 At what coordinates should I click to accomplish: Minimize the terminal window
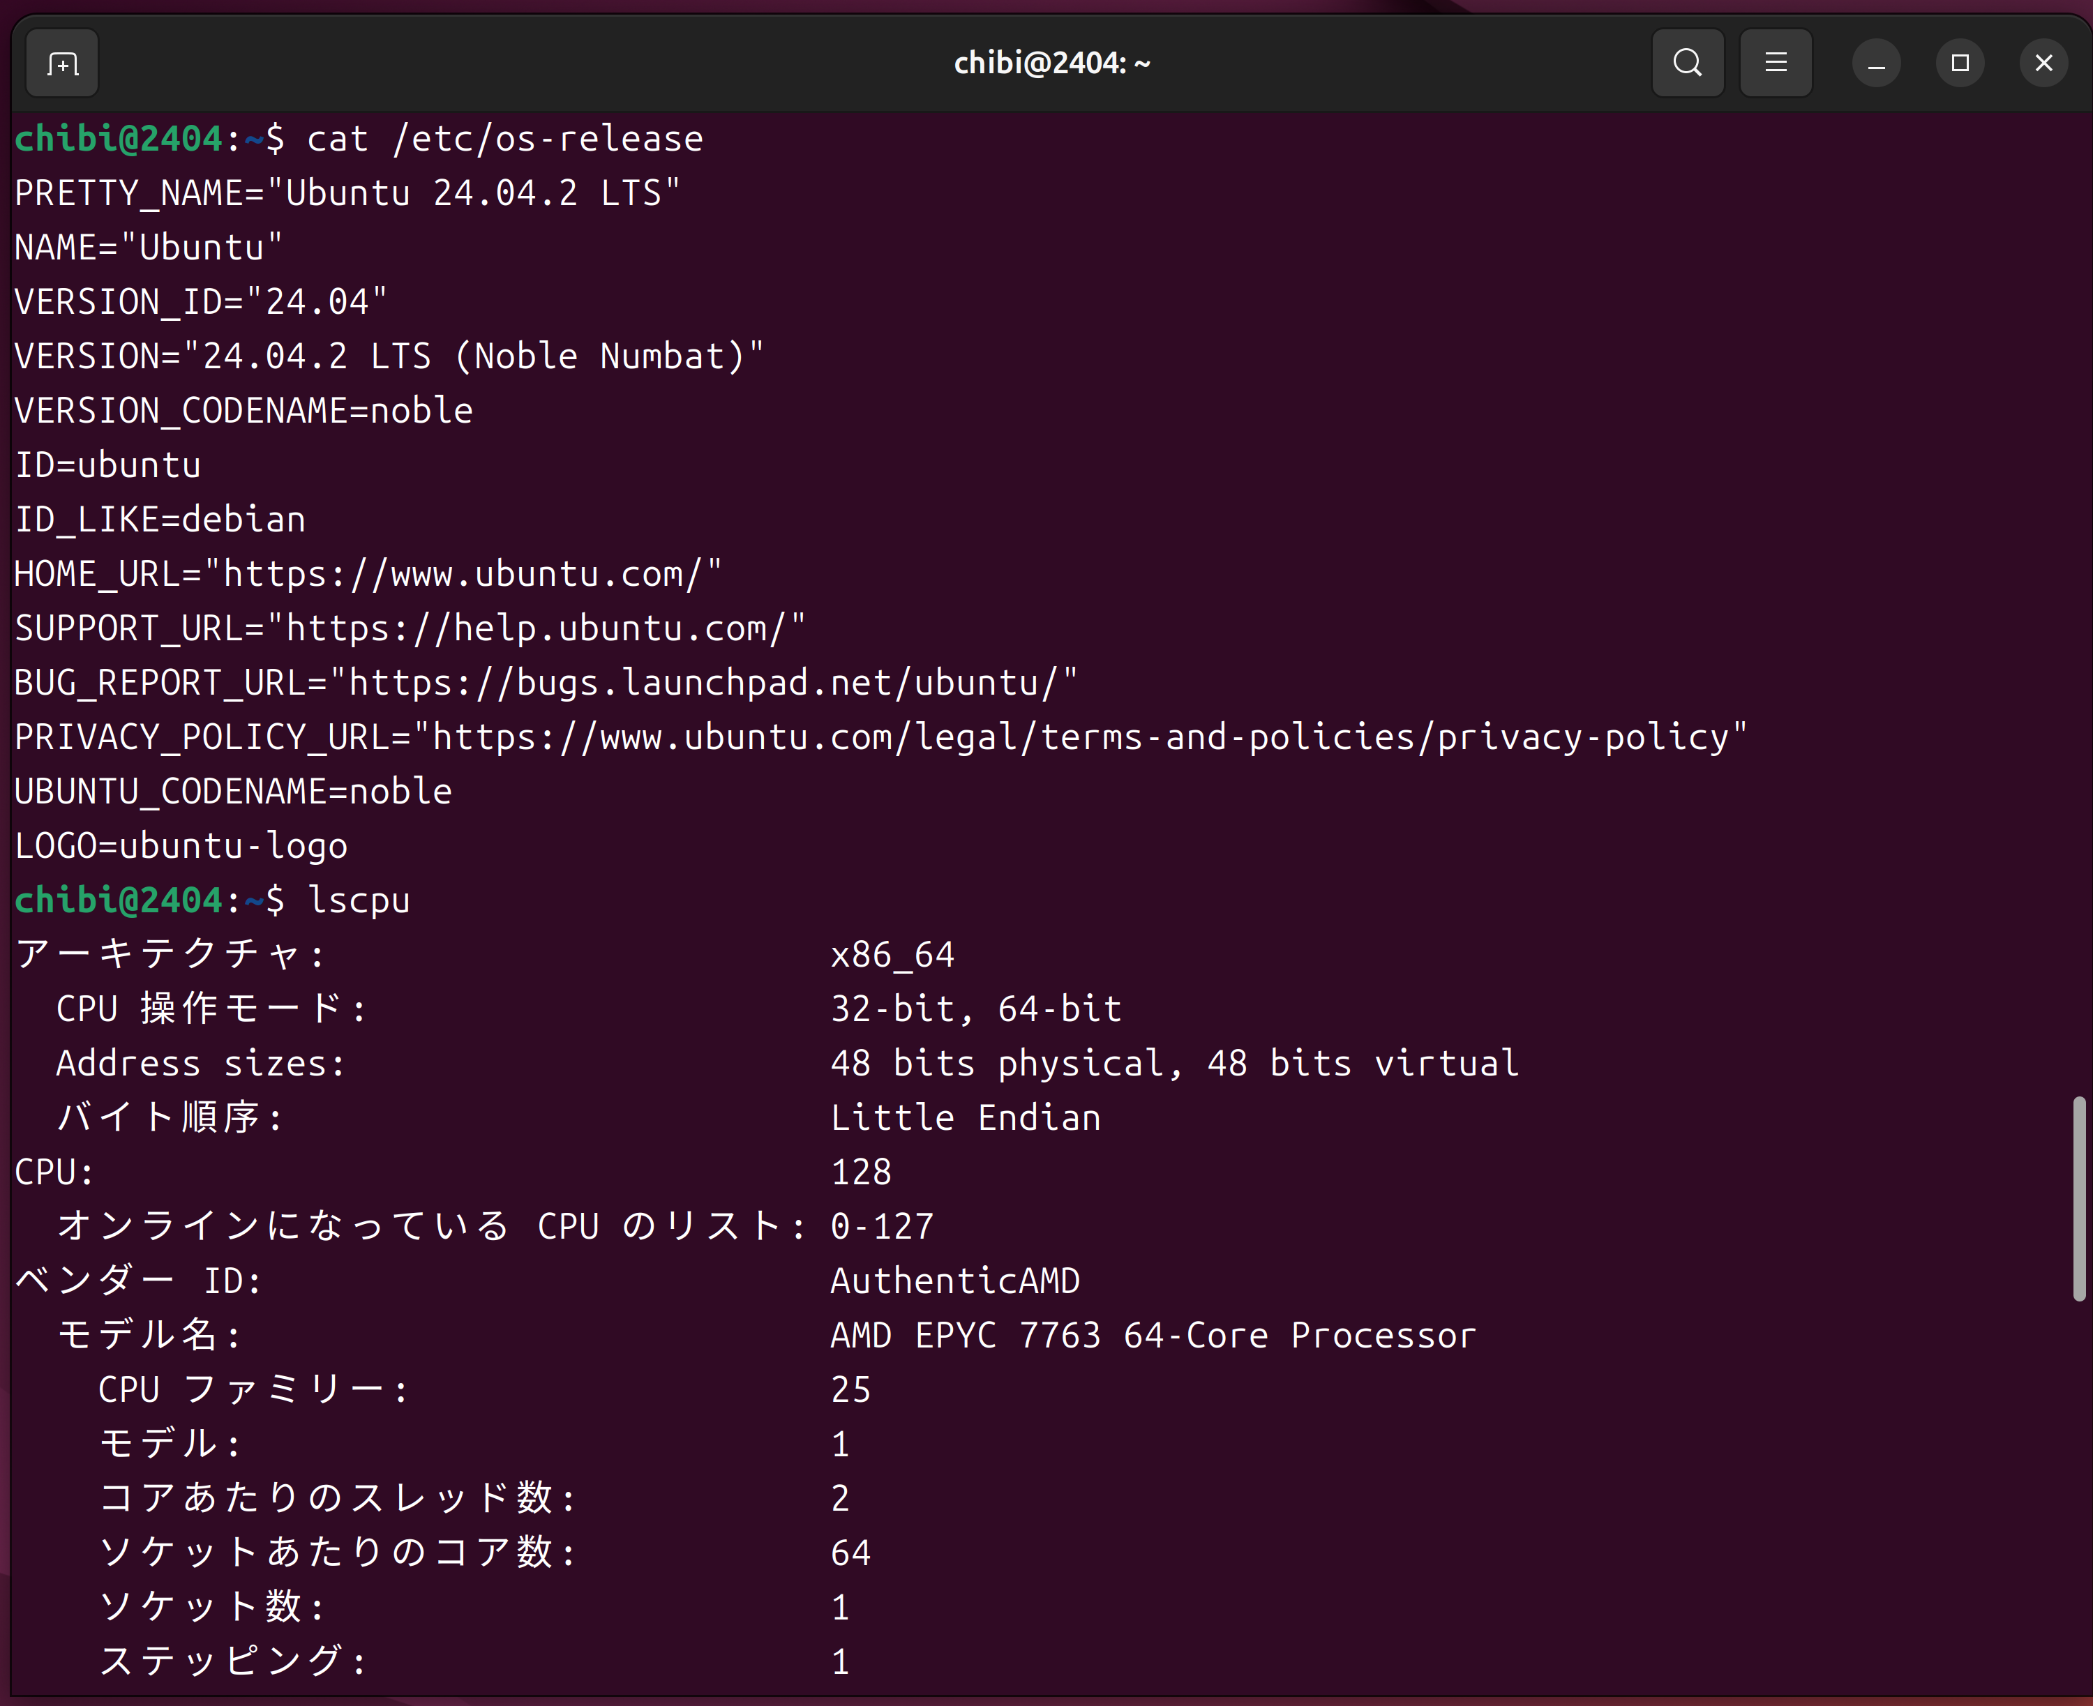pyautogui.click(x=1876, y=64)
